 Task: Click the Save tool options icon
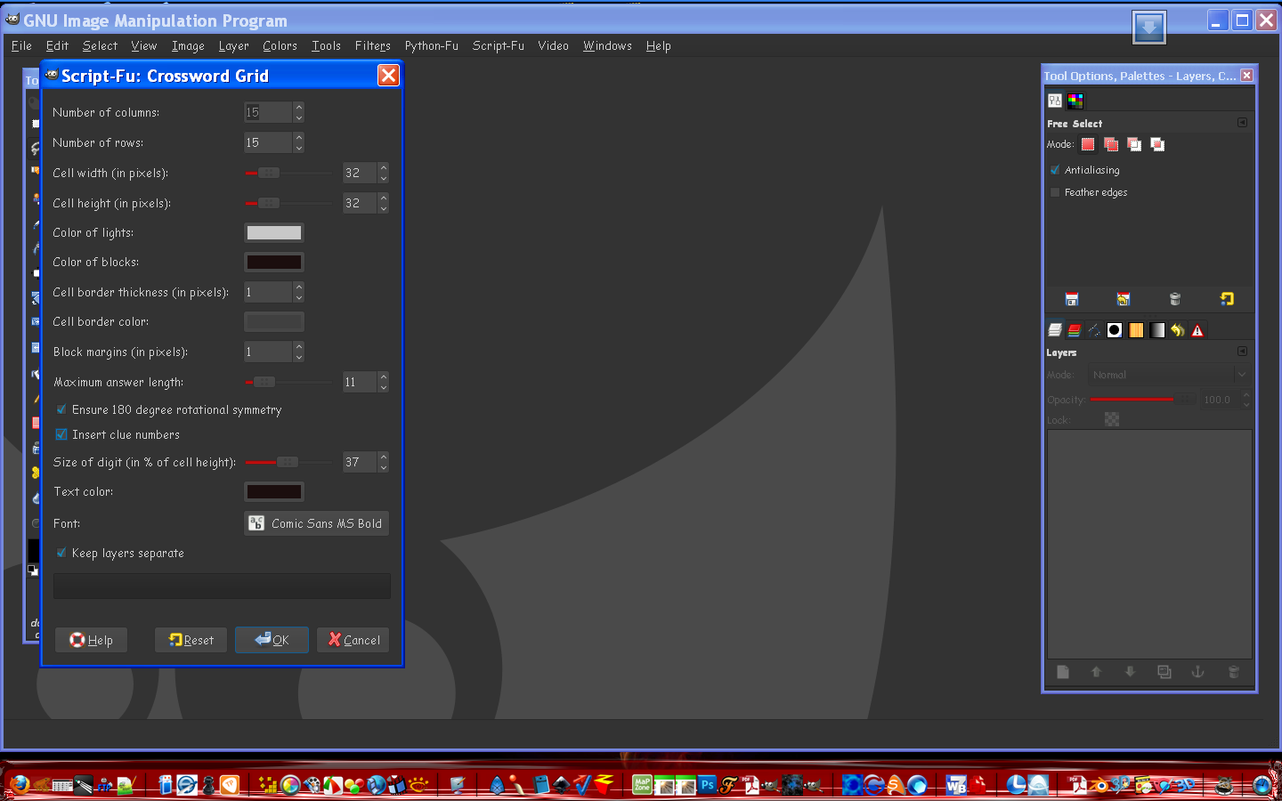click(1072, 299)
